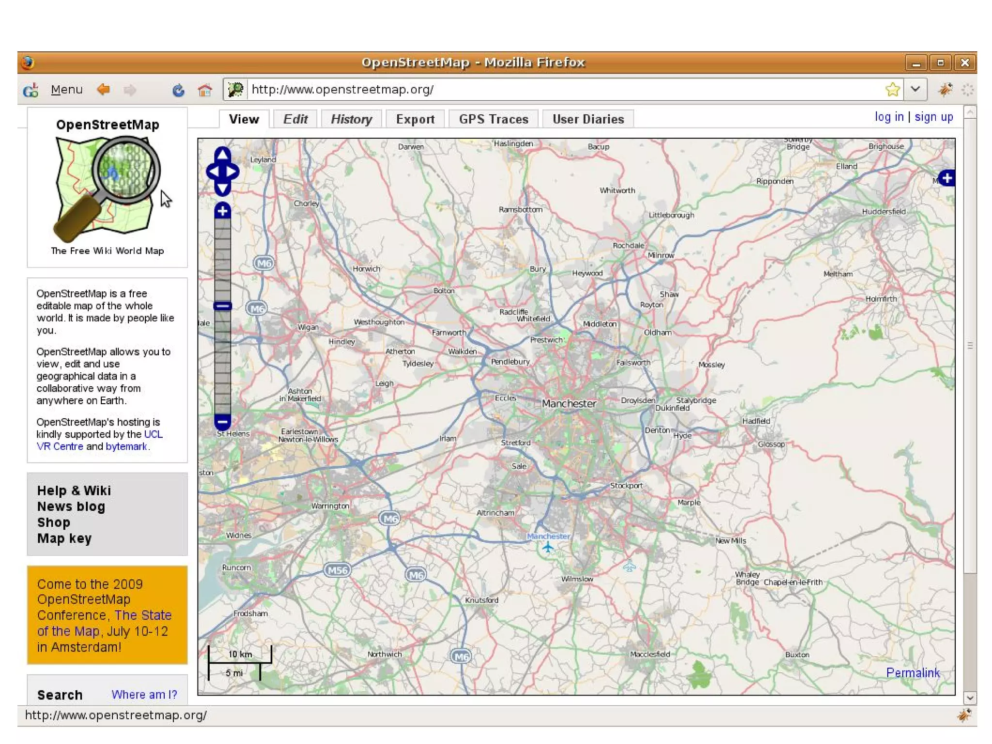Expand the layer switcher plus button
Viewport: 992px width, 744px height.
[x=947, y=178]
